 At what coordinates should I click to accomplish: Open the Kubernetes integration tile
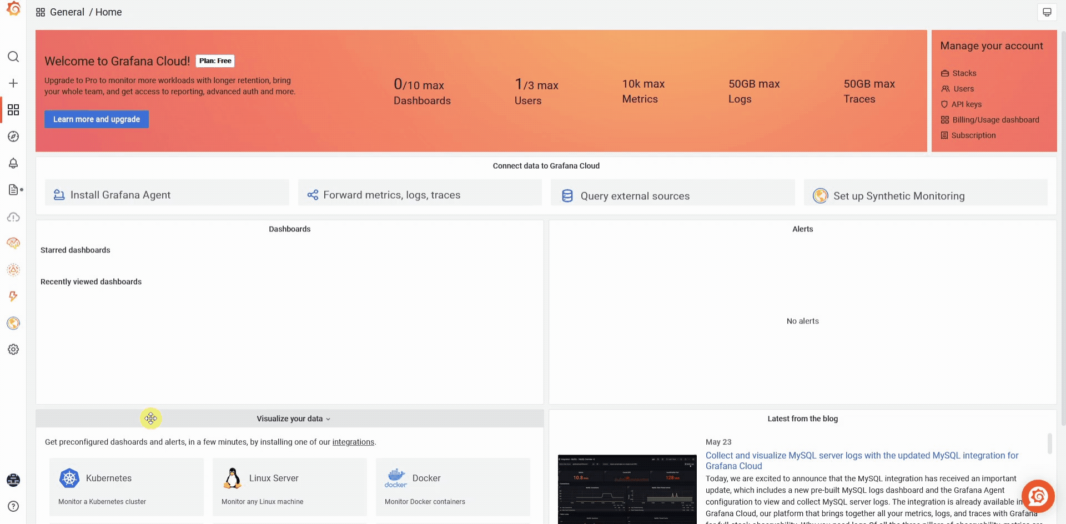click(x=127, y=487)
